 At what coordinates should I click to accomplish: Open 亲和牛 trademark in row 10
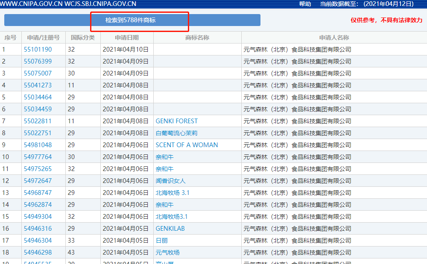(164, 157)
